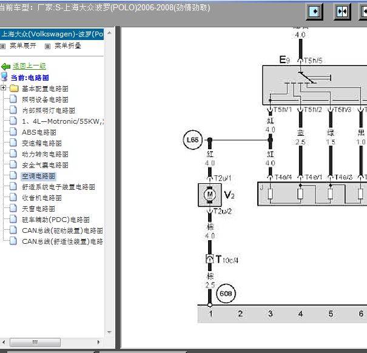This screenshot has height=353, width=367.
Task: Open 安全气囊电路图 item
Action: pyautogui.click(x=45, y=165)
